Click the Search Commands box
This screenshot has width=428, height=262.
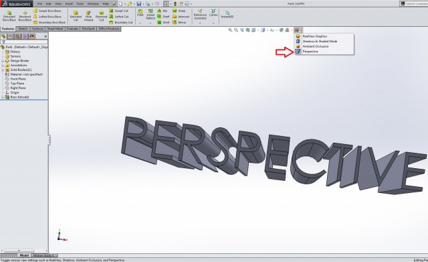pos(414,3)
